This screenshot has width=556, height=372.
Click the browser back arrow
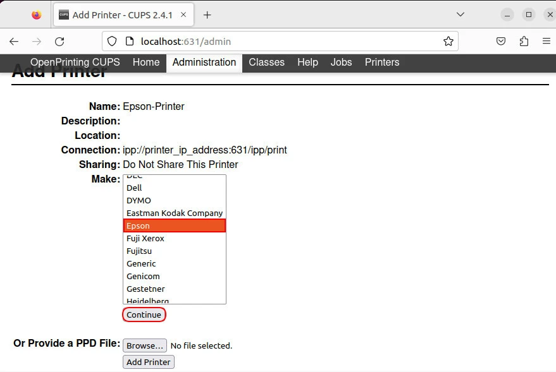[x=14, y=41]
